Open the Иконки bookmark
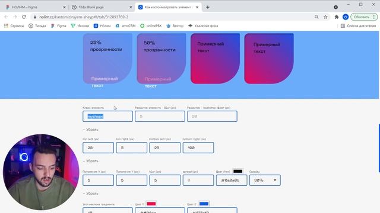The height and width of the screenshot is (213, 380). pos(80,25)
